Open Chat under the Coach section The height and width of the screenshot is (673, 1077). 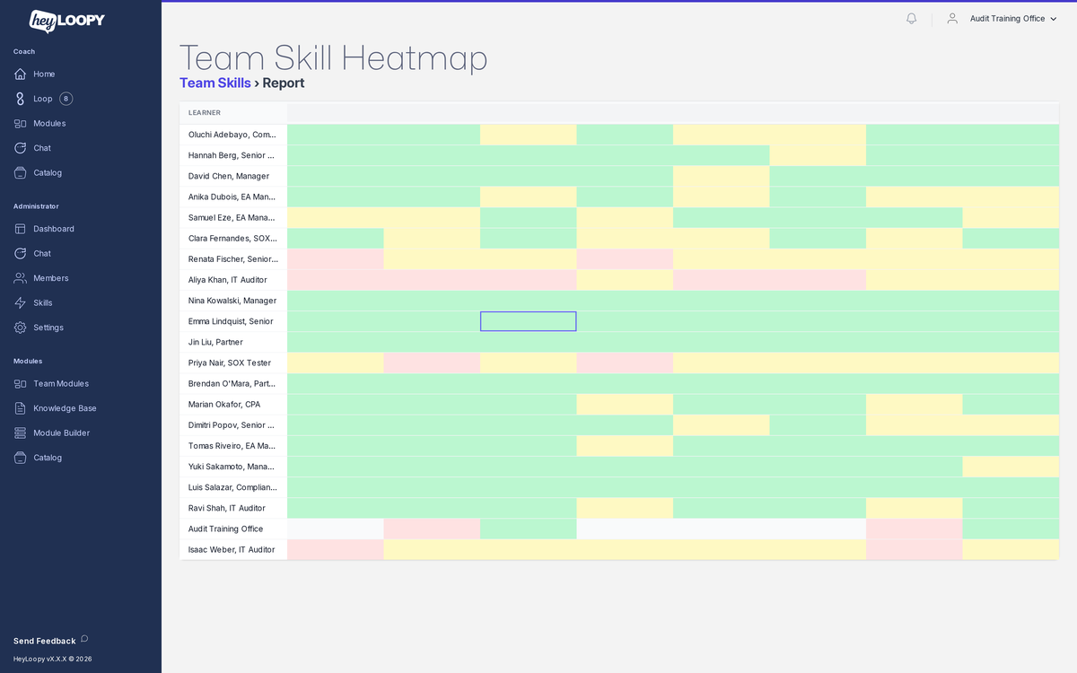tap(42, 148)
